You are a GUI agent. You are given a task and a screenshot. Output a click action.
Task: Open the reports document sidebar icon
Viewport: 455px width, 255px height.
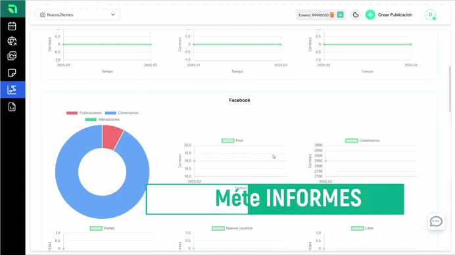(x=12, y=106)
